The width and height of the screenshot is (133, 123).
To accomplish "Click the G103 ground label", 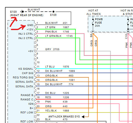I will (x=13, y=12).
